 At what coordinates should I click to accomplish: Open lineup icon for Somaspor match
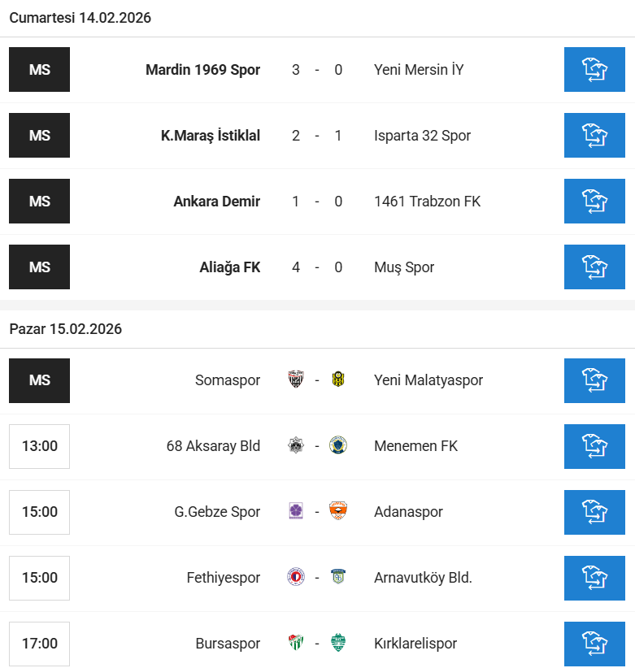click(x=595, y=380)
